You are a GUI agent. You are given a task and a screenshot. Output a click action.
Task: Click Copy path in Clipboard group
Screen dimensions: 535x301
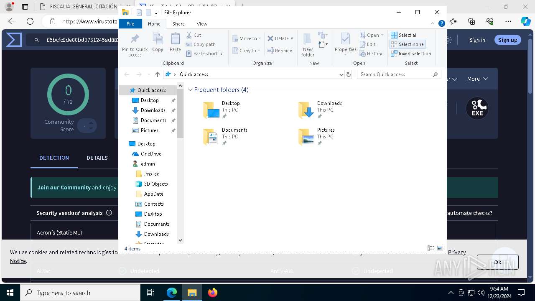tap(201, 44)
